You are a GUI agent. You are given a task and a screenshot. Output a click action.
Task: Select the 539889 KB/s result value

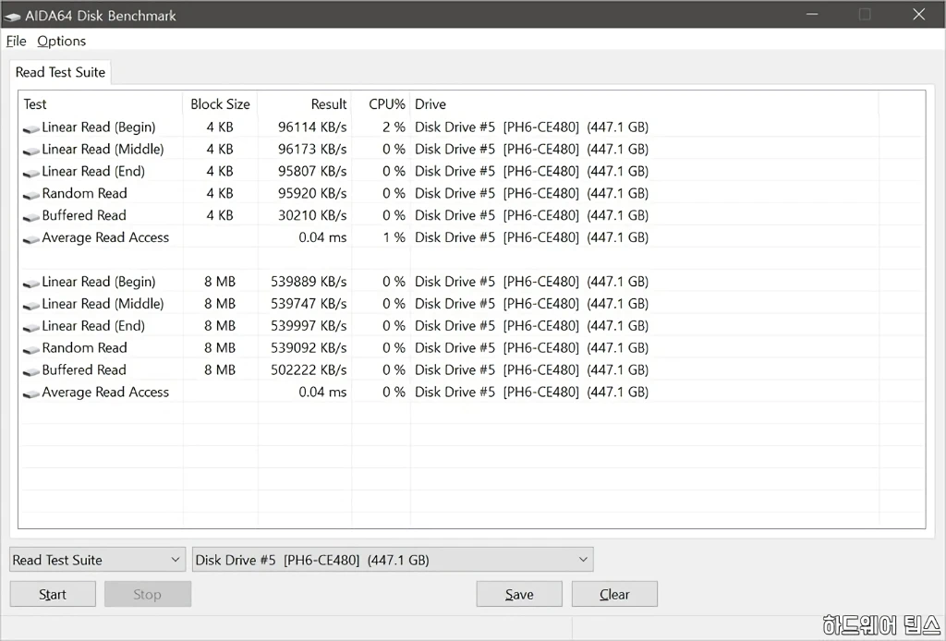[x=309, y=282]
